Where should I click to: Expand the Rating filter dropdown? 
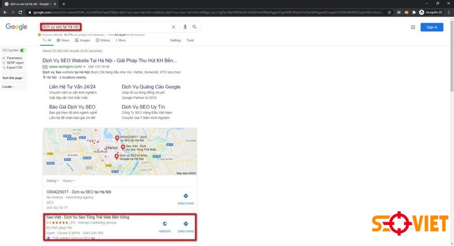click(x=52, y=181)
